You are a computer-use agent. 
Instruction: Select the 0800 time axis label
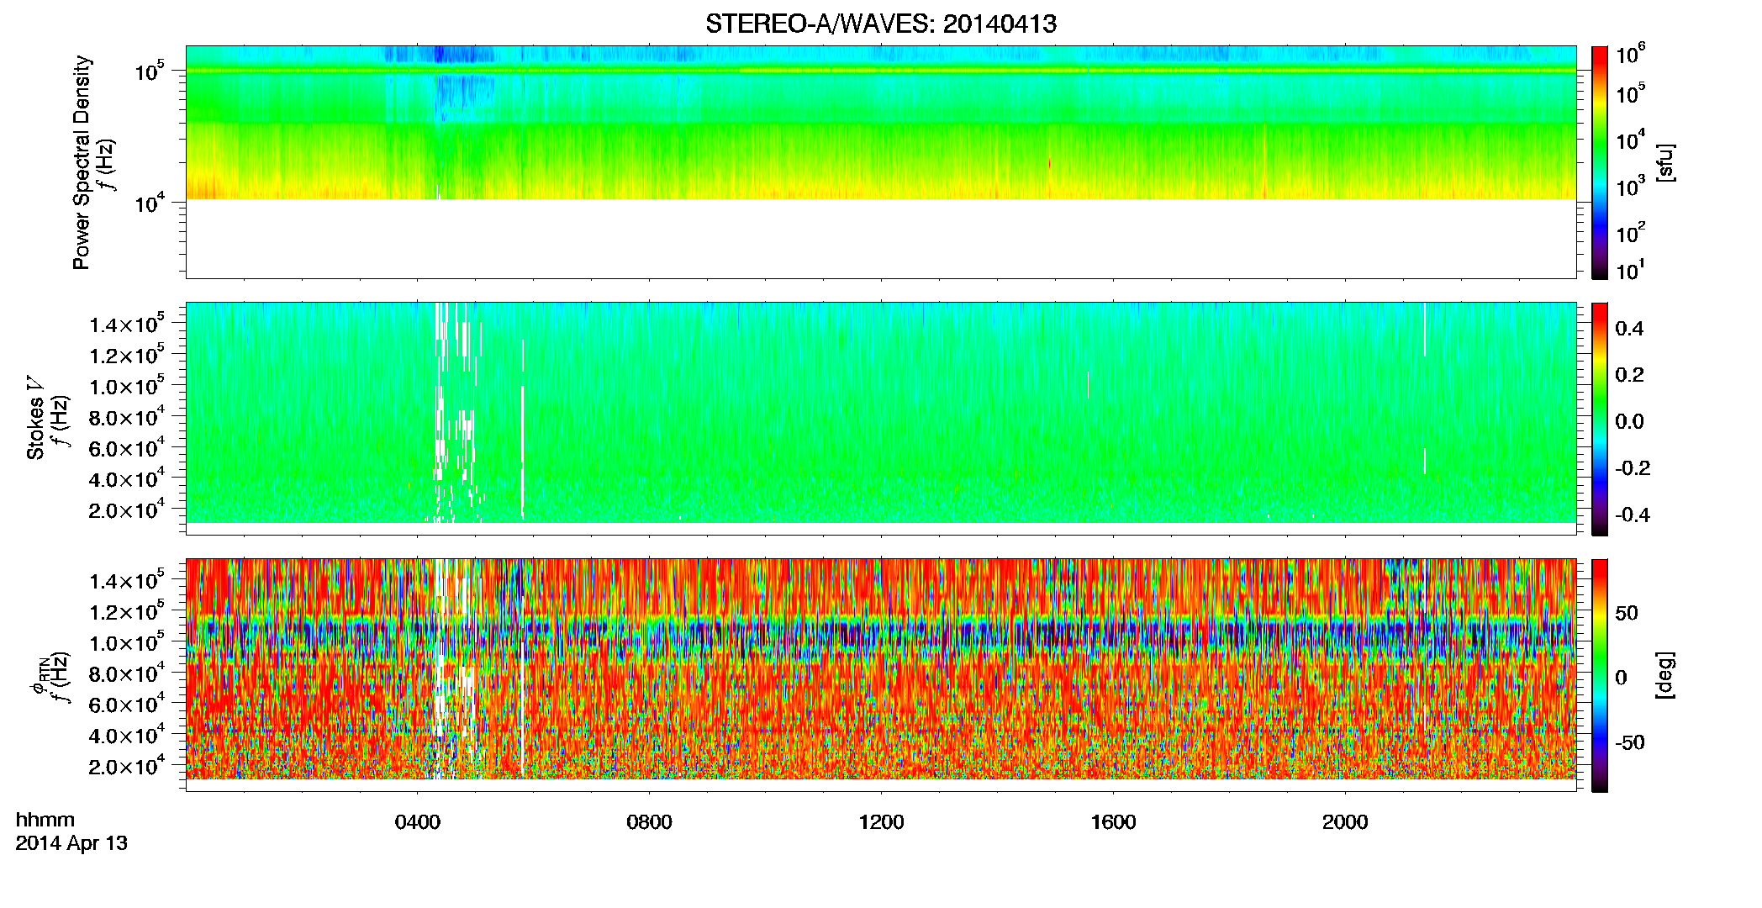(x=650, y=822)
